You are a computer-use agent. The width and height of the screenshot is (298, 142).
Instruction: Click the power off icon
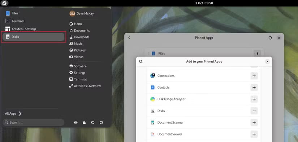[x=101, y=123]
